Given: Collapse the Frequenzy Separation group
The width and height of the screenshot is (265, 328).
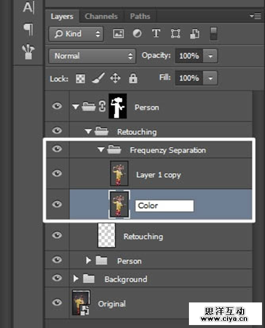Looking at the screenshot, I should pyautogui.click(x=101, y=150).
